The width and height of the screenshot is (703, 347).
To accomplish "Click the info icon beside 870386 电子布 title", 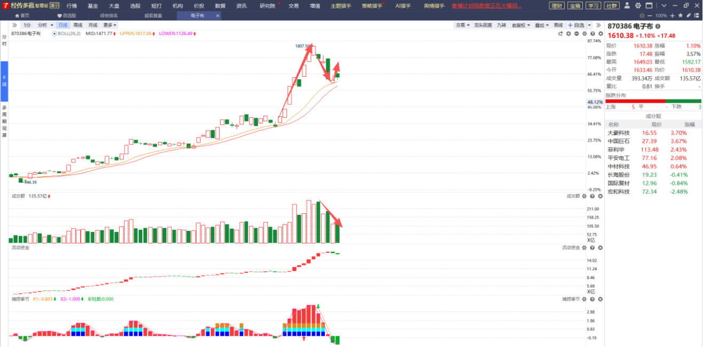I will (x=658, y=26).
